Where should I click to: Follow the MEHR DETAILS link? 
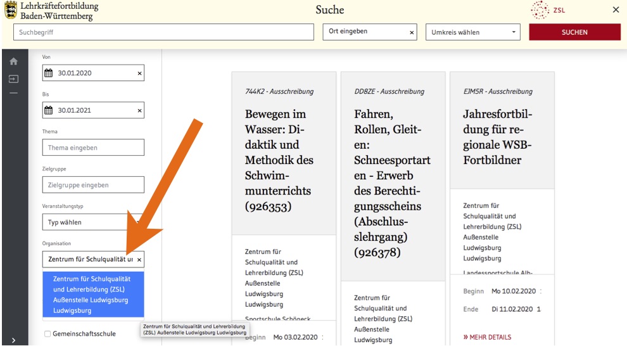[487, 337]
